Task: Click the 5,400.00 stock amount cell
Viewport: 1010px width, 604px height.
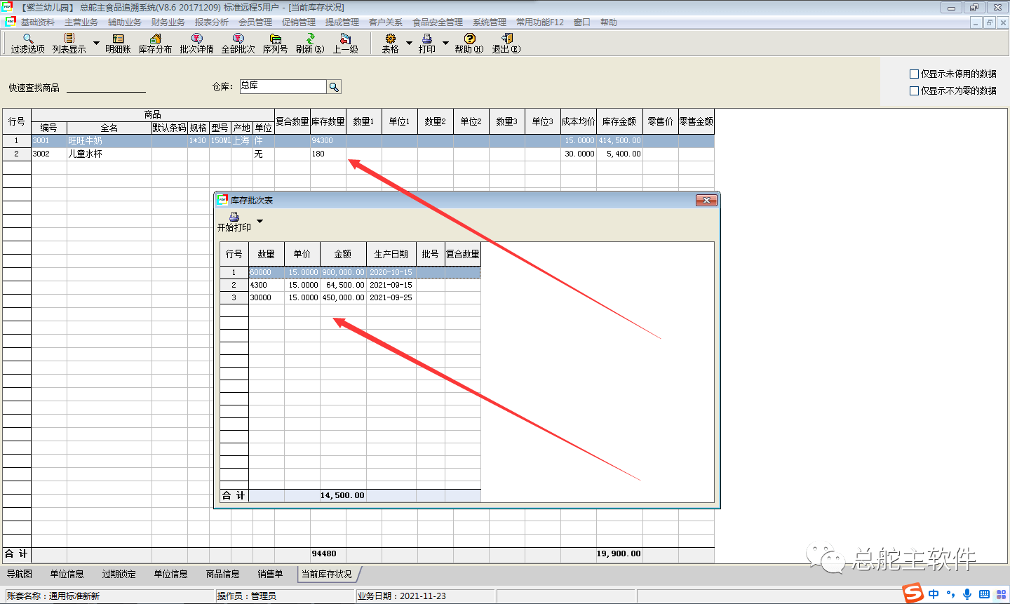Action: pos(619,154)
